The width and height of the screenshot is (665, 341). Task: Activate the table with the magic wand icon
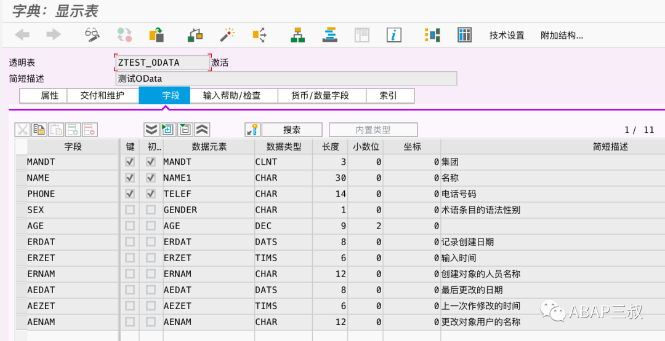coord(227,34)
